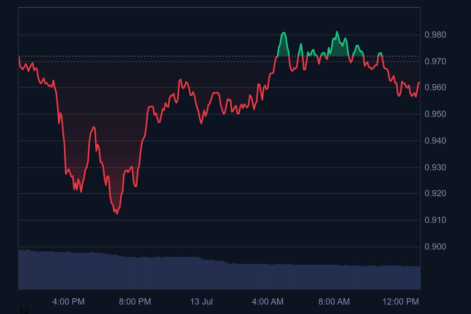
Task: Click the 0.980 price axis label
Action: (435, 35)
